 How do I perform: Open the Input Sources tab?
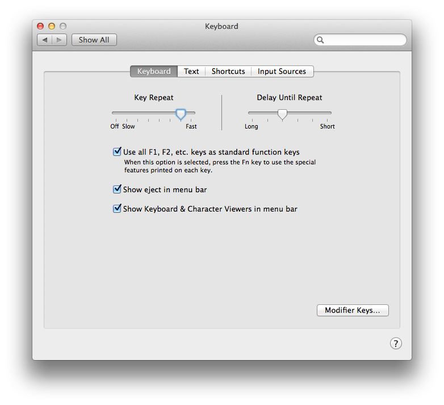pos(282,71)
